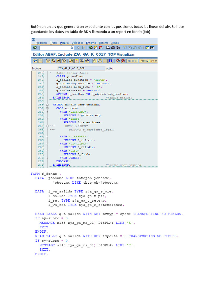
Task: Click the text PERFORM f_fondo in editor
Action: point(77,154)
